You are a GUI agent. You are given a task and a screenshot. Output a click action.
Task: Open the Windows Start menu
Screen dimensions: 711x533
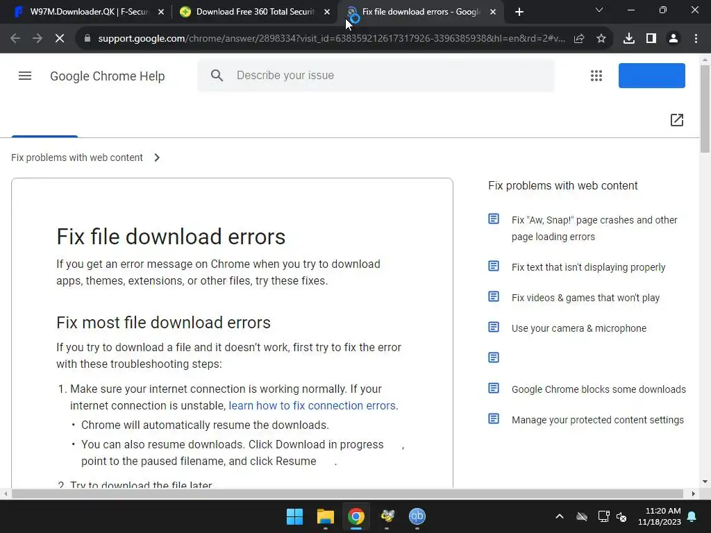294,516
